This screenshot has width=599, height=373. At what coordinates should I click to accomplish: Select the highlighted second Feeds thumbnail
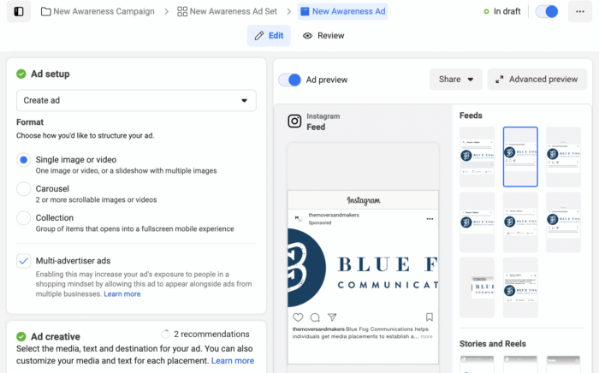[520, 157]
